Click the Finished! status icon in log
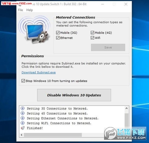 pyautogui.click(x=22, y=128)
